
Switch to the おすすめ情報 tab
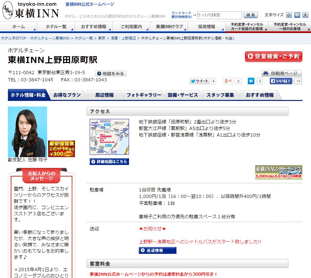point(260,95)
